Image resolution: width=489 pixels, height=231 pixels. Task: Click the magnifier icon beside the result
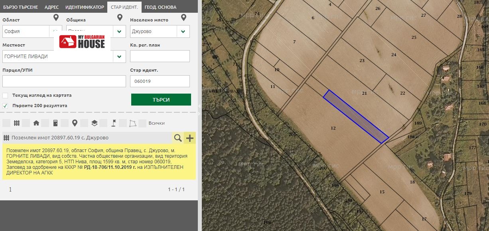coord(178,138)
